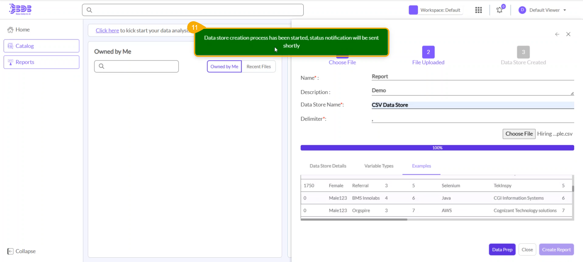Click the back arrow in panel
Viewport: 583px width, 262px height.
(557, 34)
